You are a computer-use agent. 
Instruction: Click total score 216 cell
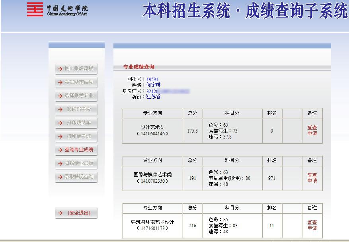tap(193, 226)
